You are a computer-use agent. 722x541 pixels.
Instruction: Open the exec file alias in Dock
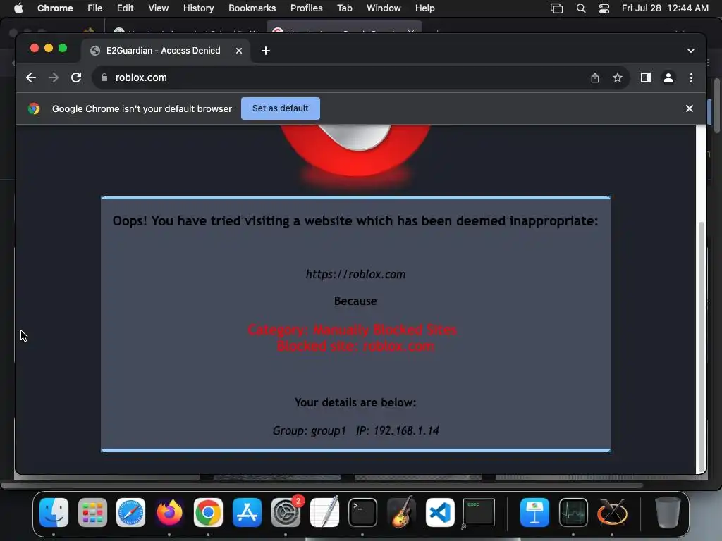click(479, 512)
